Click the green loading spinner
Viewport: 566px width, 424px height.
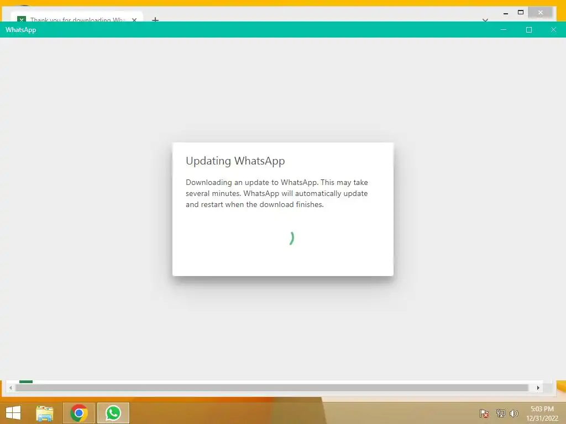[x=292, y=238]
